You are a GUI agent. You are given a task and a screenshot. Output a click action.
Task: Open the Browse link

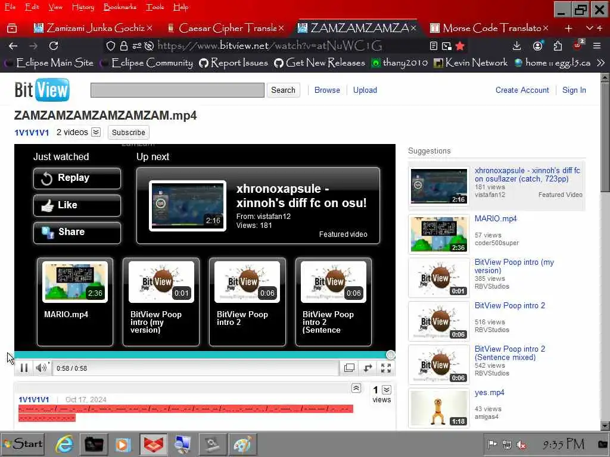point(327,90)
